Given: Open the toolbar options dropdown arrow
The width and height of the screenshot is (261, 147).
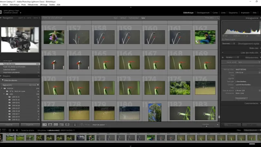Looking at the screenshot, I should tap(217, 125).
